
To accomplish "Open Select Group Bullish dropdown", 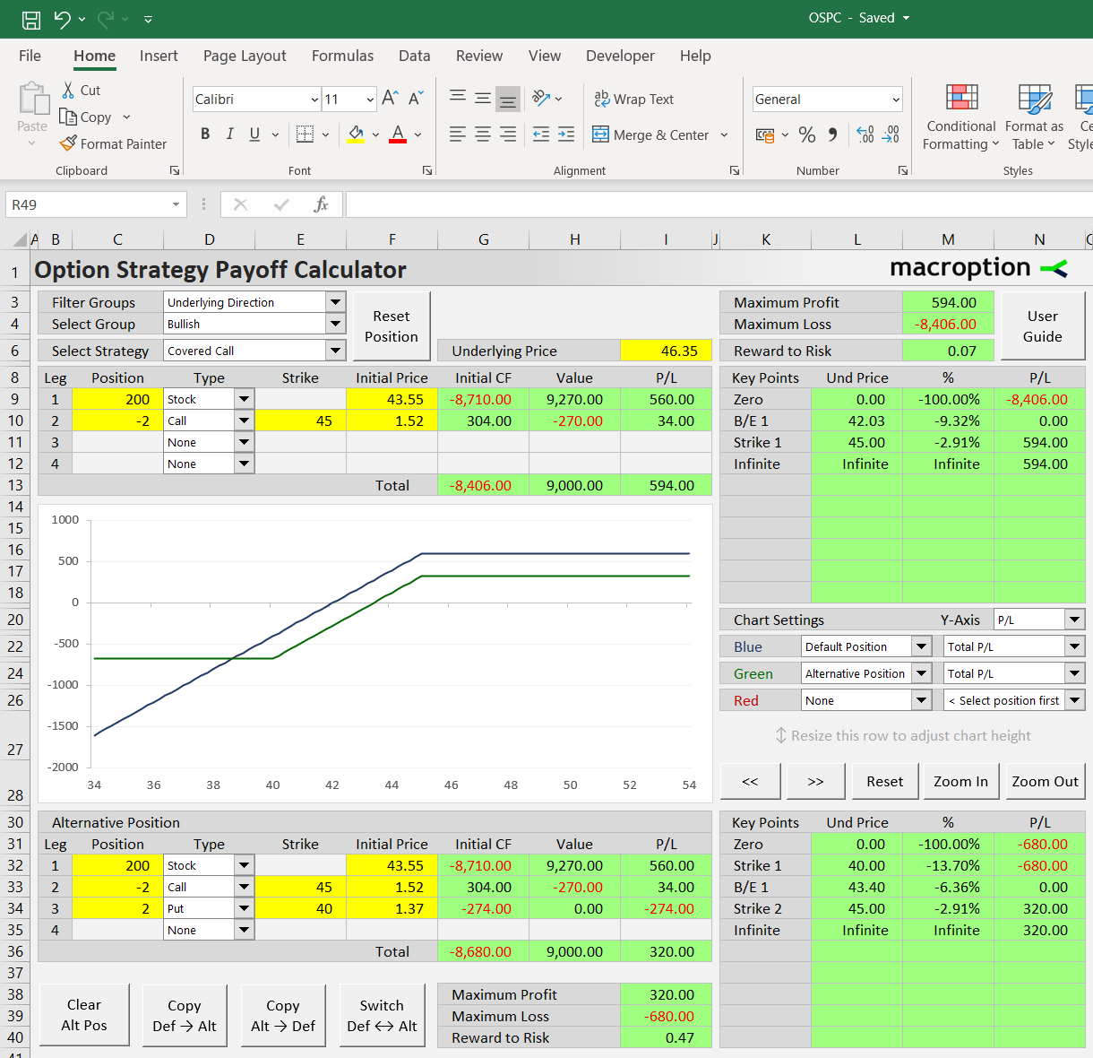I will [335, 324].
